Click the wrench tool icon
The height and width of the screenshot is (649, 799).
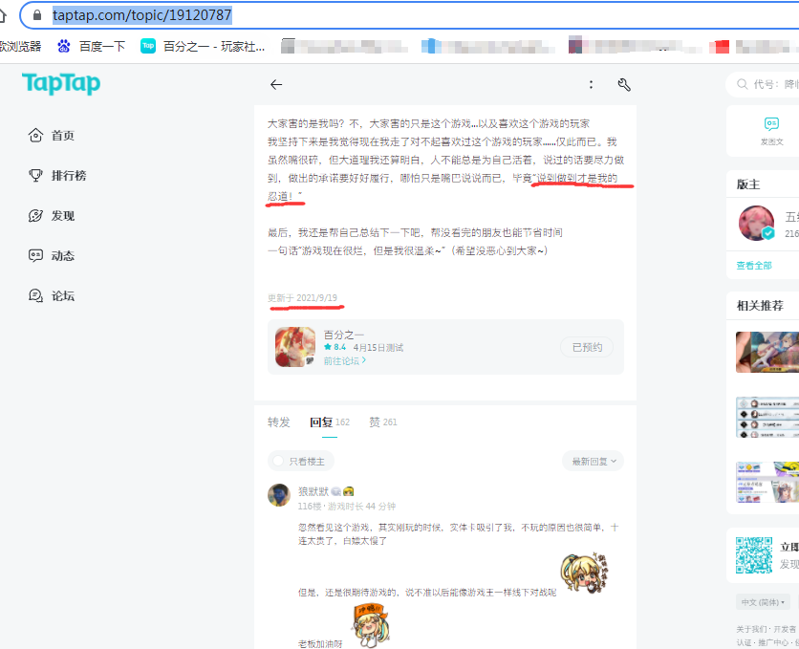point(624,84)
